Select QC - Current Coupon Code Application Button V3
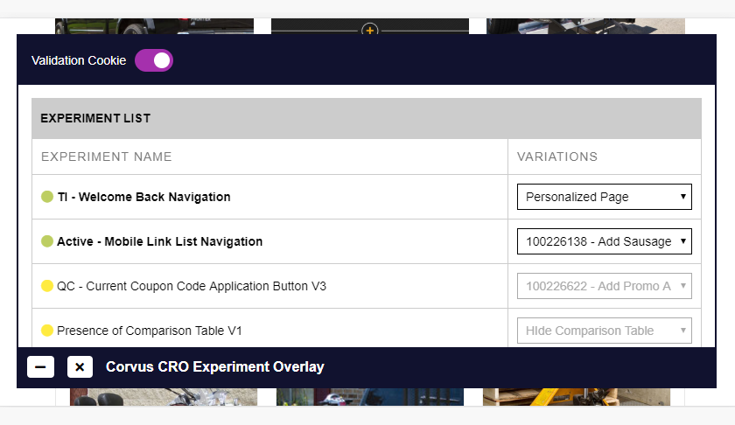Screen dimensions: 735x425 [x=192, y=286]
